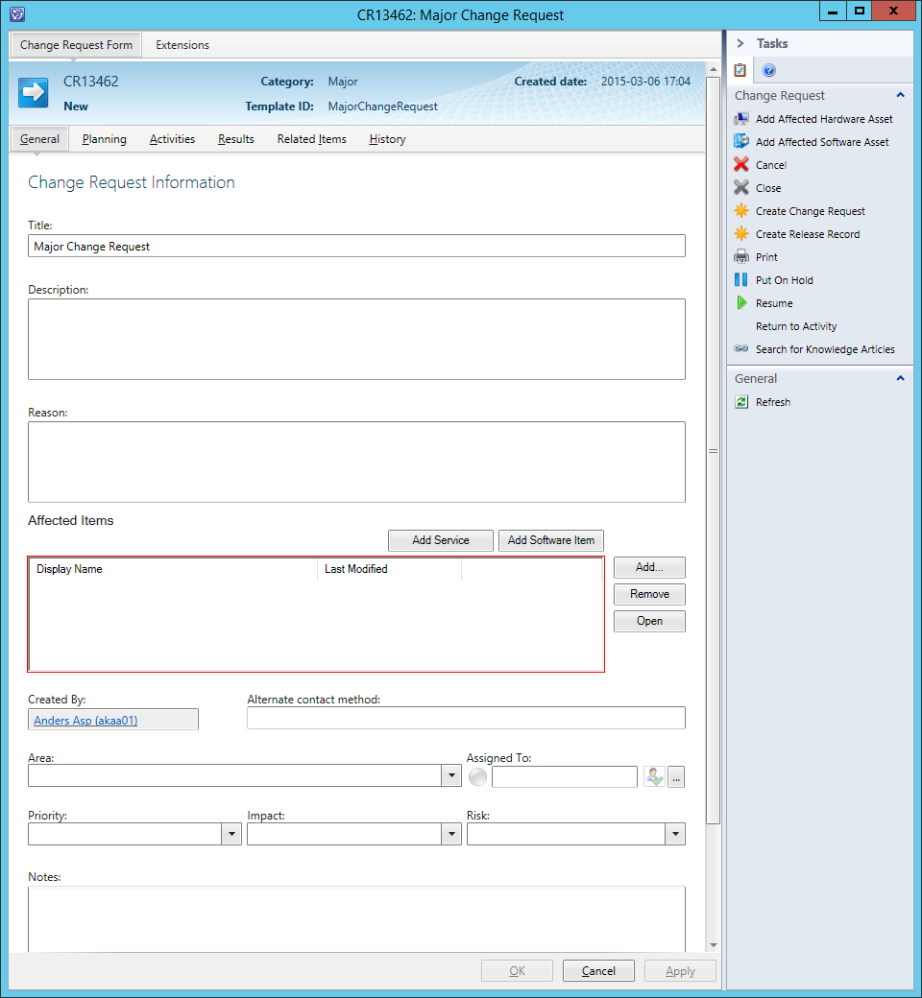Open the blue help question mark icon
Image resolution: width=922 pixels, height=998 pixels.
[769, 70]
